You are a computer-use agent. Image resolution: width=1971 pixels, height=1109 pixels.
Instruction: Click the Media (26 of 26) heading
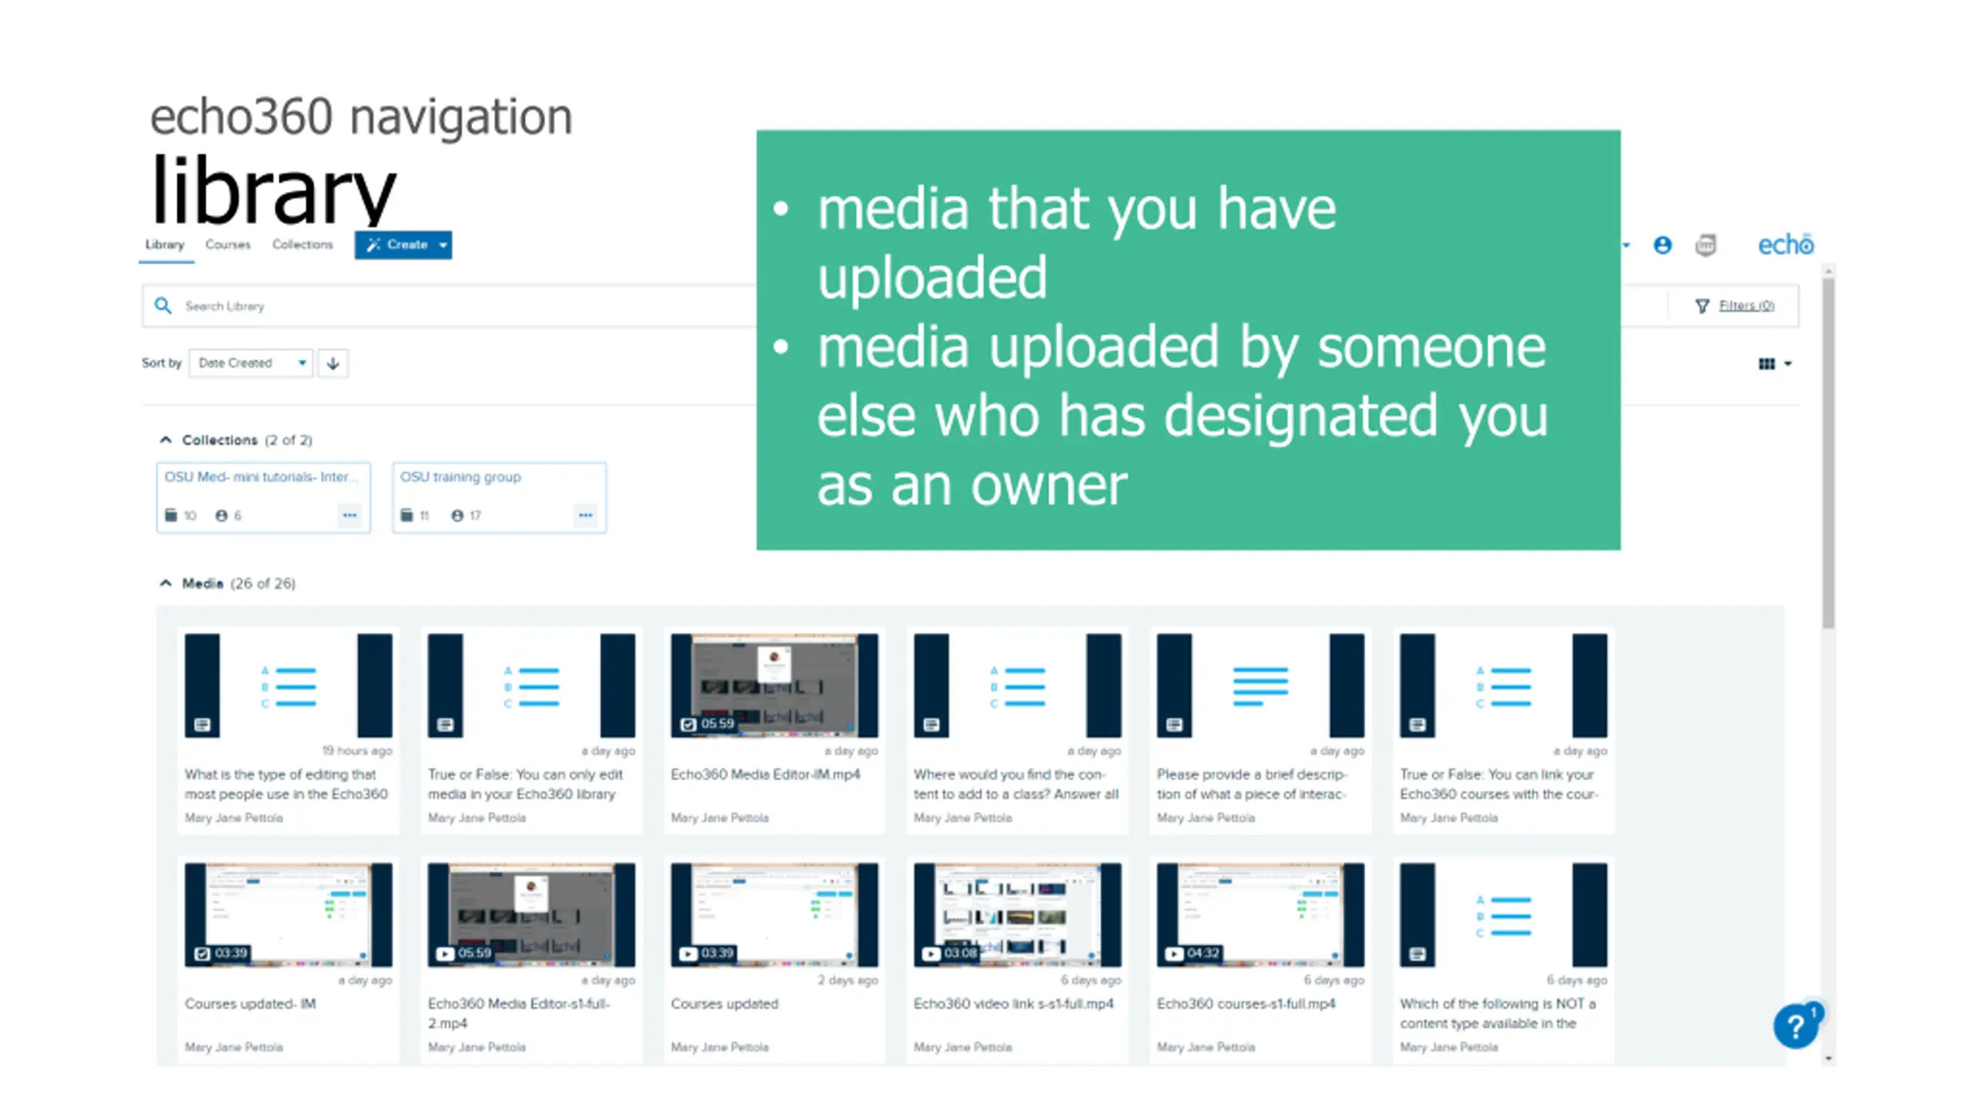[x=239, y=583]
